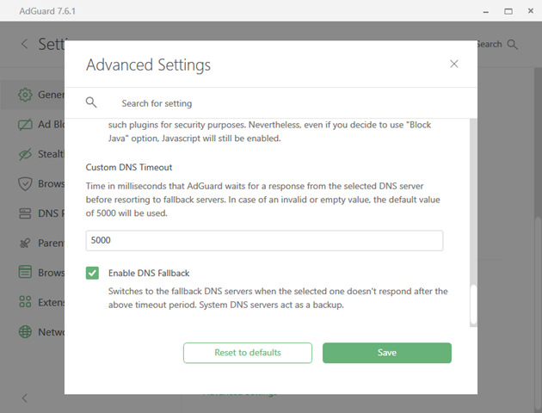
Task: Click the Extensions grid icon
Action: click(25, 303)
